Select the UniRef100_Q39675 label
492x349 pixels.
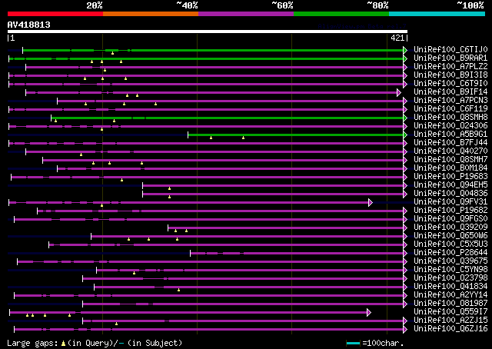point(450,261)
